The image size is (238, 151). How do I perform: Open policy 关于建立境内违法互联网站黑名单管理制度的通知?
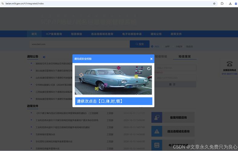(67, 113)
